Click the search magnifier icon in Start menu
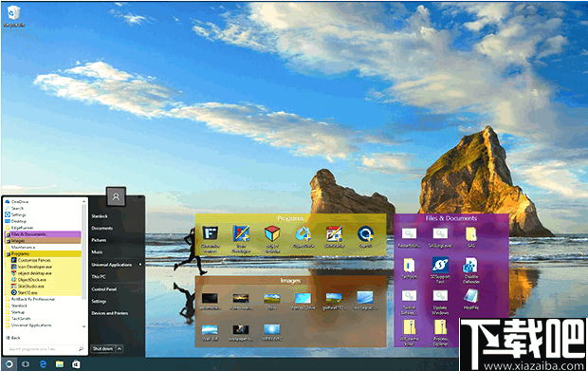588x371 pixels. tap(81, 349)
